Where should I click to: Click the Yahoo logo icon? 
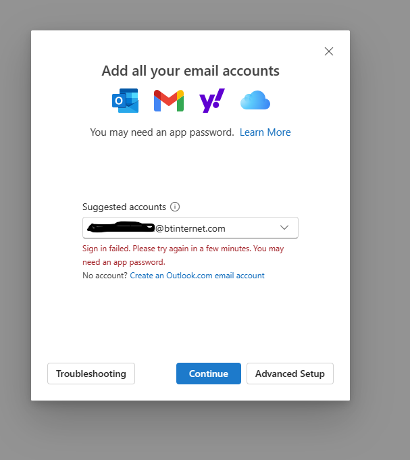[211, 101]
